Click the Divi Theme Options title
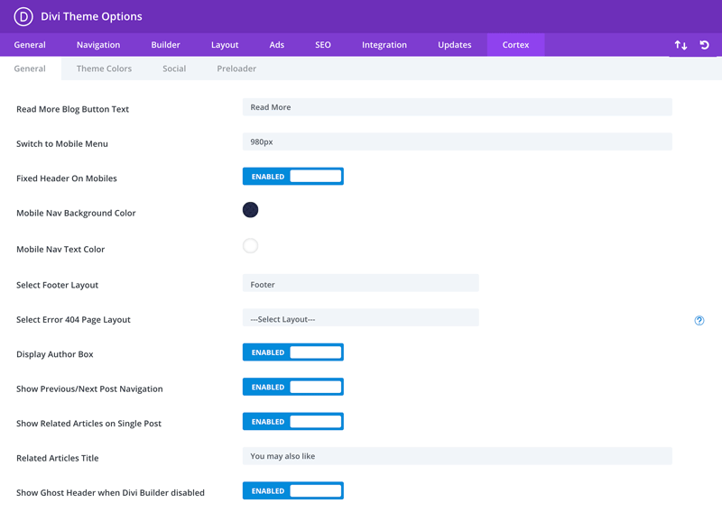722x521 pixels. pos(92,16)
